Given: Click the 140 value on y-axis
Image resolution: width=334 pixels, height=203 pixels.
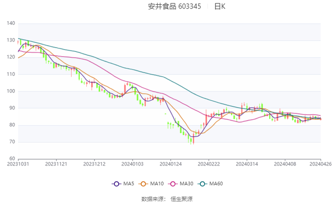Looking at the screenshot, I should [11, 23].
